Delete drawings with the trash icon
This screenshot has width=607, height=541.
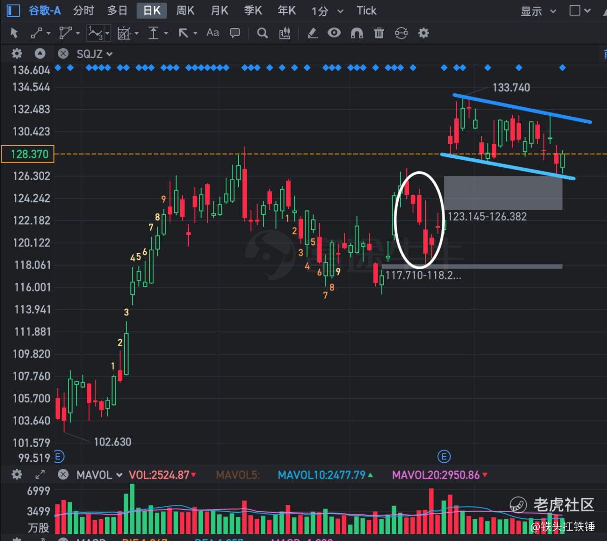coord(379,33)
